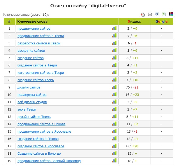The width and height of the screenshot is (176, 167).
Task: Open chart icon for 'создание сайтов в Ярославле'
Action: pyautogui.click(x=114, y=146)
